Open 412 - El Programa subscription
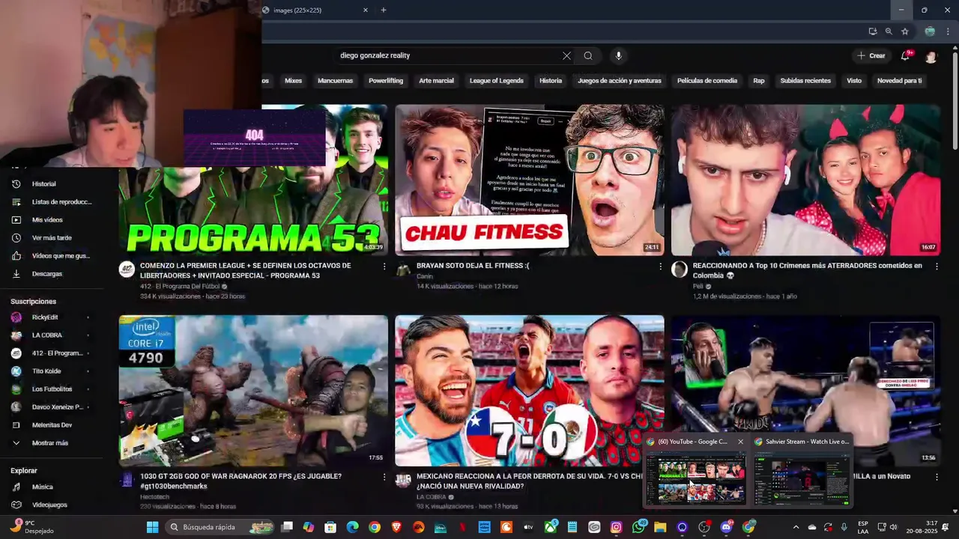The width and height of the screenshot is (959, 539). click(x=52, y=353)
